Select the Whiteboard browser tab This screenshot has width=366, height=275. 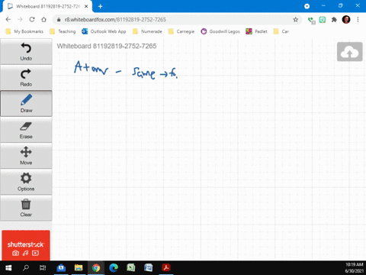click(47, 6)
